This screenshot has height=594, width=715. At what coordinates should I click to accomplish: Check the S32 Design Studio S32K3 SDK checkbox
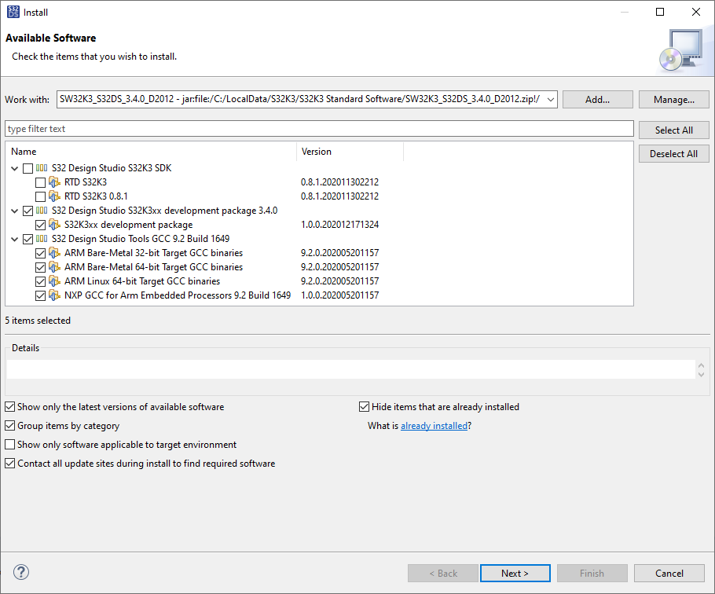coord(28,168)
